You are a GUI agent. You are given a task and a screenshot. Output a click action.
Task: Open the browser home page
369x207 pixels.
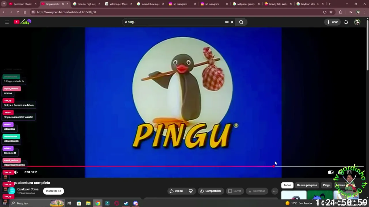tap(25, 12)
